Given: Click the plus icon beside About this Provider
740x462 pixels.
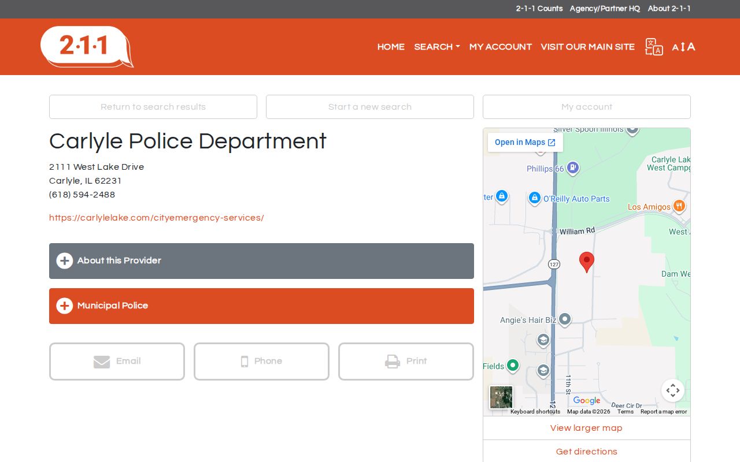Looking at the screenshot, I should click(64, 260).
